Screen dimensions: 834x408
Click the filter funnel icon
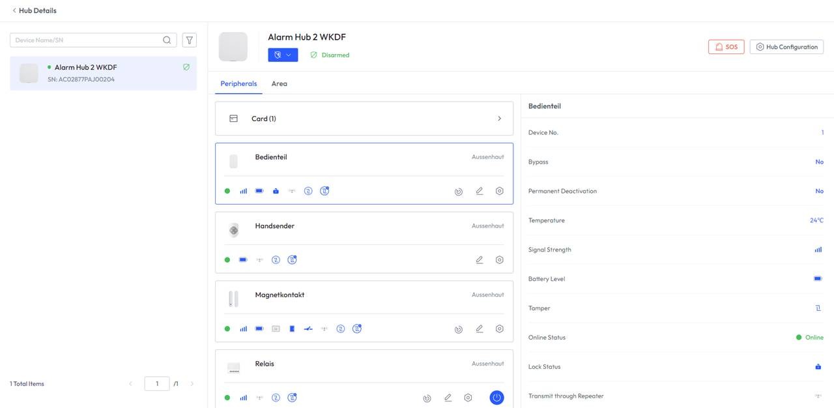190,40
